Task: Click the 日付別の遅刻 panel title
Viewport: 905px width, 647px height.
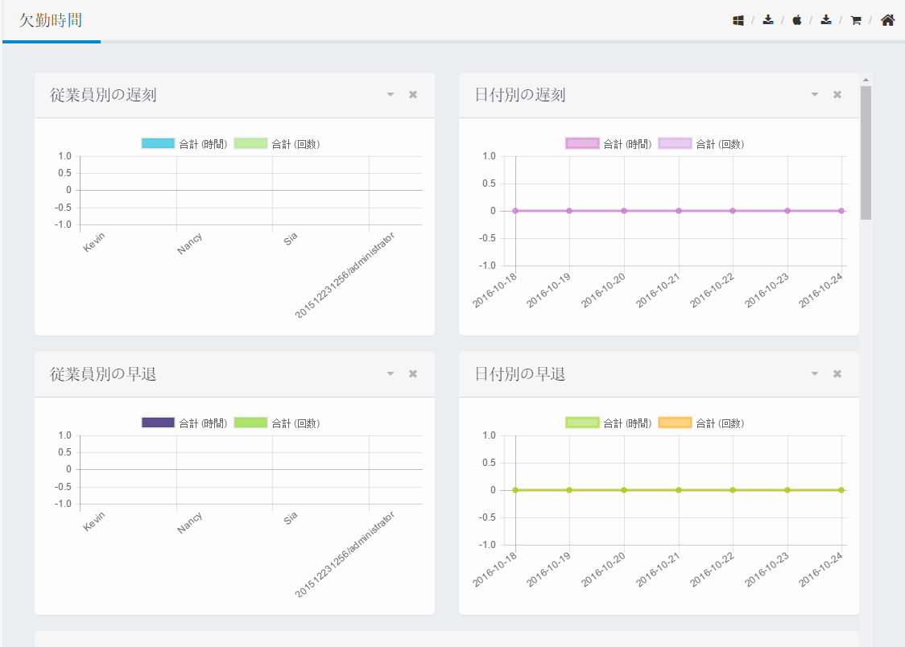Action: [520, 95]
